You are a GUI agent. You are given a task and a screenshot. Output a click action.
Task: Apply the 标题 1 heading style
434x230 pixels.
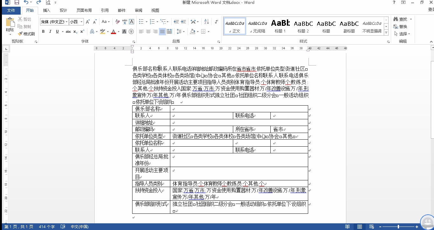pyautogui.click(x=280, y=25)
